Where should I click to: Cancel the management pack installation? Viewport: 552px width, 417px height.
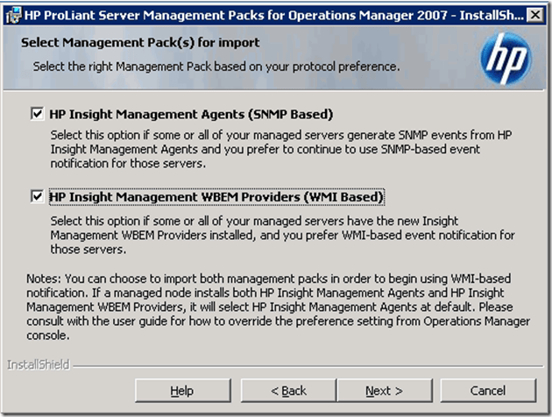tap(488, 390)
